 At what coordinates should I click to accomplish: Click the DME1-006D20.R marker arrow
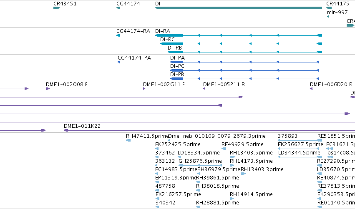[x=311, y=89]
